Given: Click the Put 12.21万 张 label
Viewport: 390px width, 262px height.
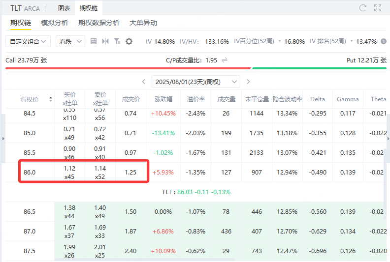Looking at the screenshot, I should 367,60.
